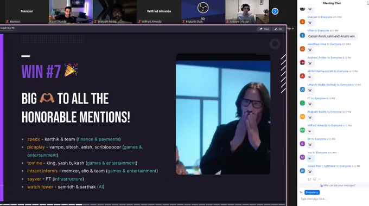Click Irffan's sender name in chat

pos(310,30)
